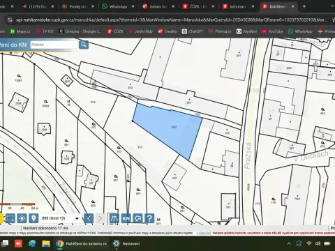Viewport: 335px width, 251px height.
Task: Open the help question mark button
Action: coord(149,218)
